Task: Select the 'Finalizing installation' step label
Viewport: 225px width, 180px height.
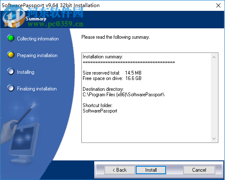Action: point(37,89)
